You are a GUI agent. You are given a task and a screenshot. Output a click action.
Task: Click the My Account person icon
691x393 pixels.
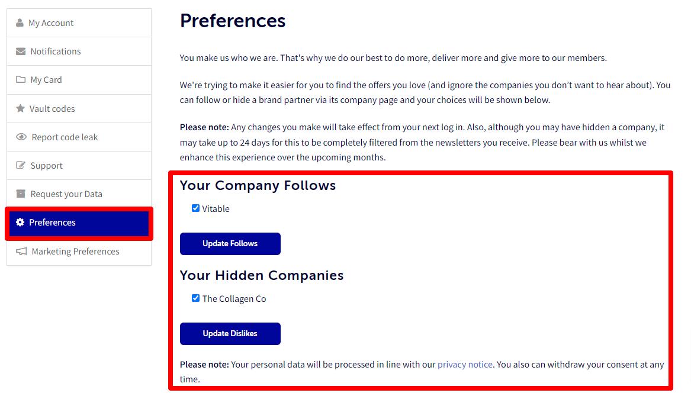coord(20,23)
